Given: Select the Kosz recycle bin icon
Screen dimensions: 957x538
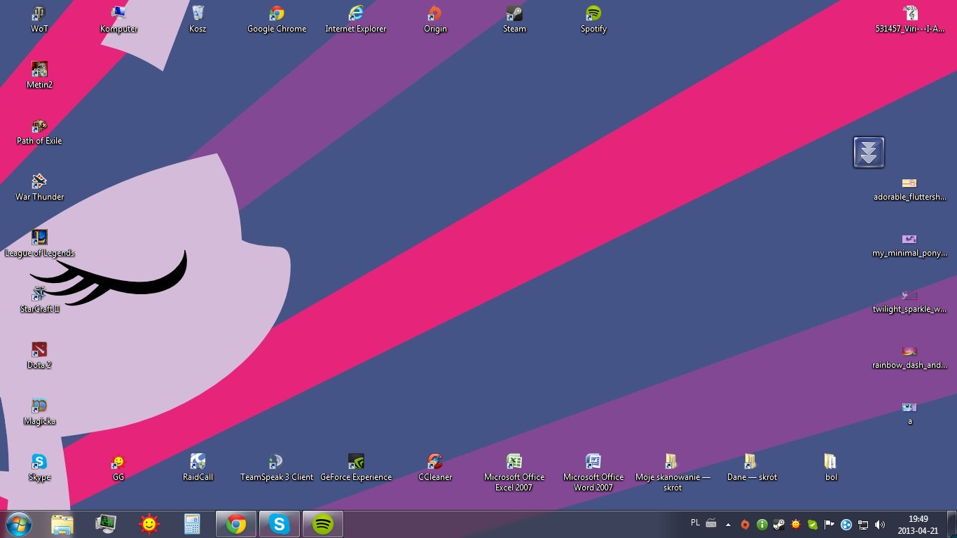Looking at the screenshot, I should coord(198,20).
